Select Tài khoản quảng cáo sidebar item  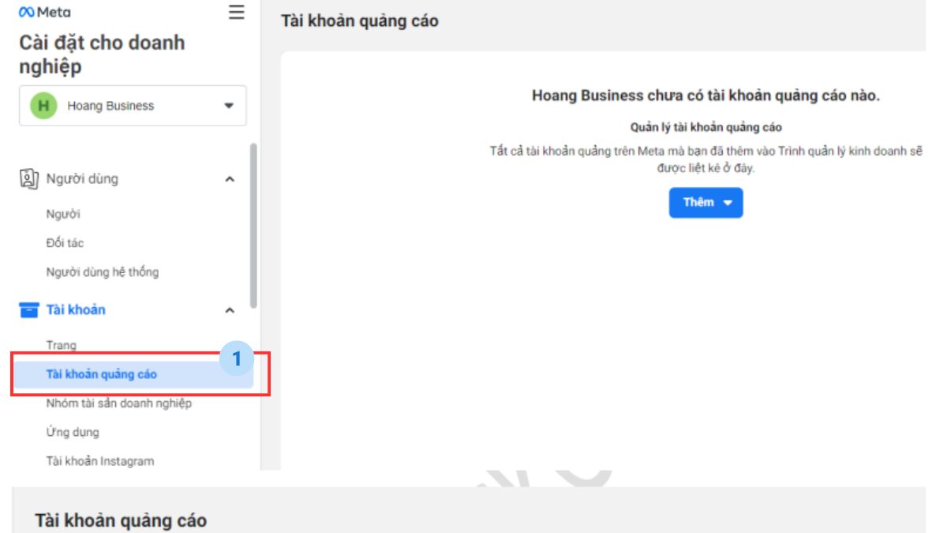click(x=133, y=374)
